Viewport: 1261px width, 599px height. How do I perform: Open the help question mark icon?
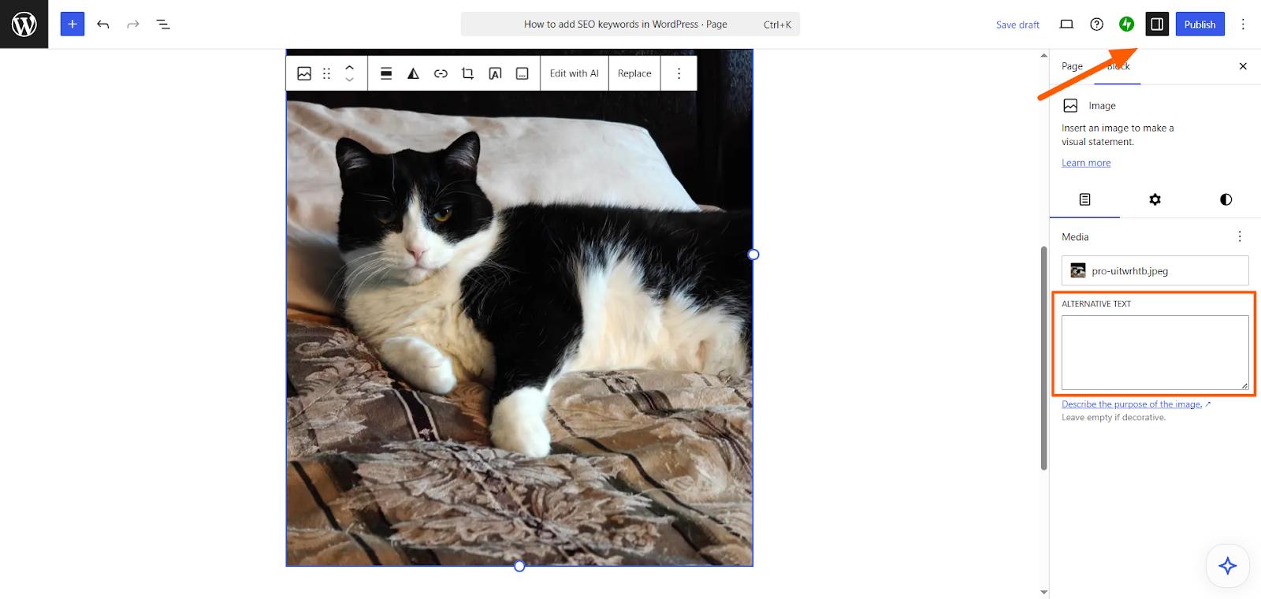tap(1096, 24)
